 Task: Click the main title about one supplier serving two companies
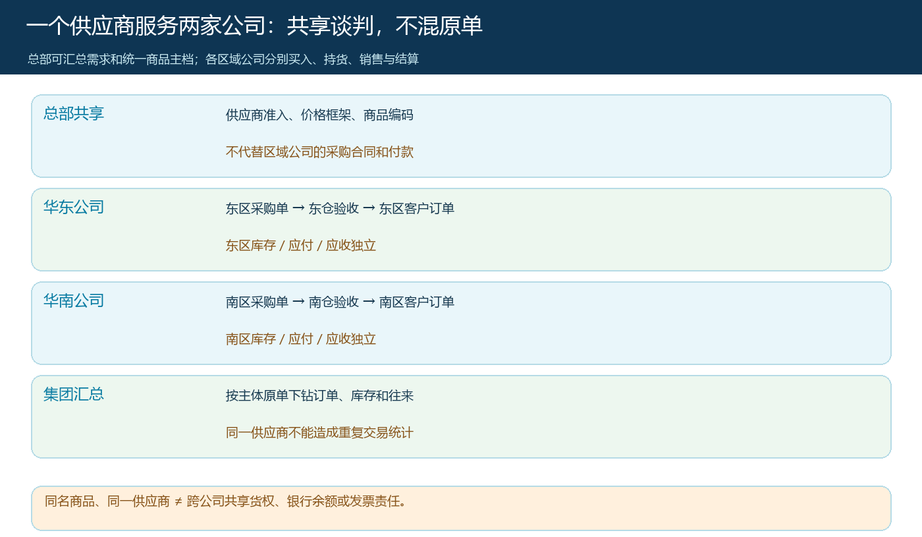tap(254, 26)
